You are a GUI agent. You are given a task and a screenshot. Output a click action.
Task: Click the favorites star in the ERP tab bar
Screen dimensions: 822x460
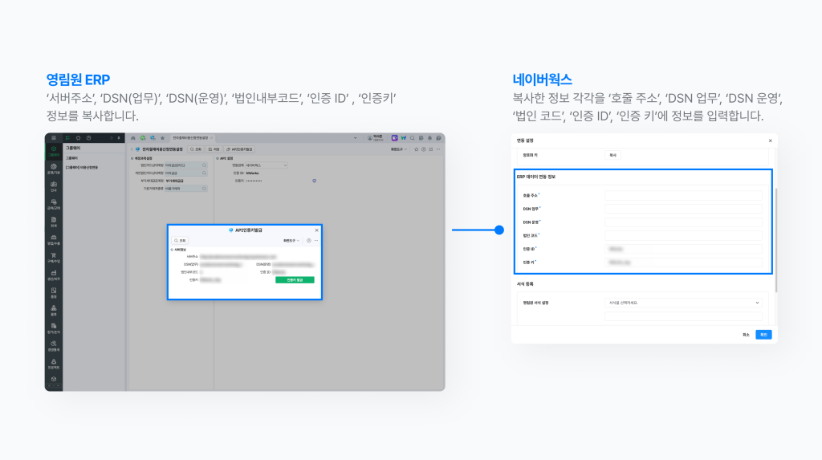tap(163, 138)
